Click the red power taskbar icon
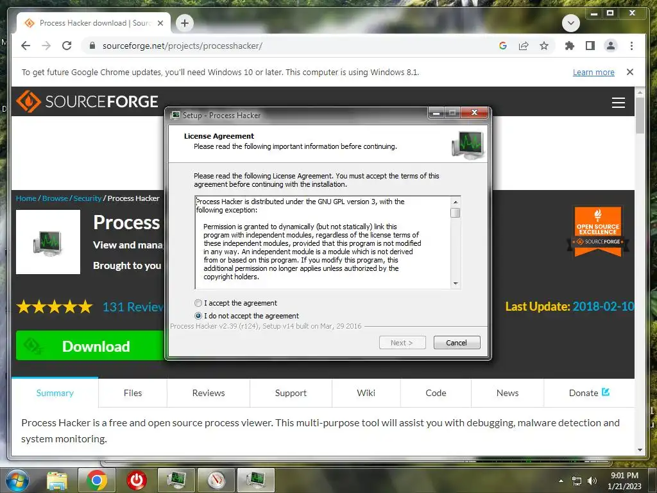Viewport: 657px width, 493px height. click(136, 480)
